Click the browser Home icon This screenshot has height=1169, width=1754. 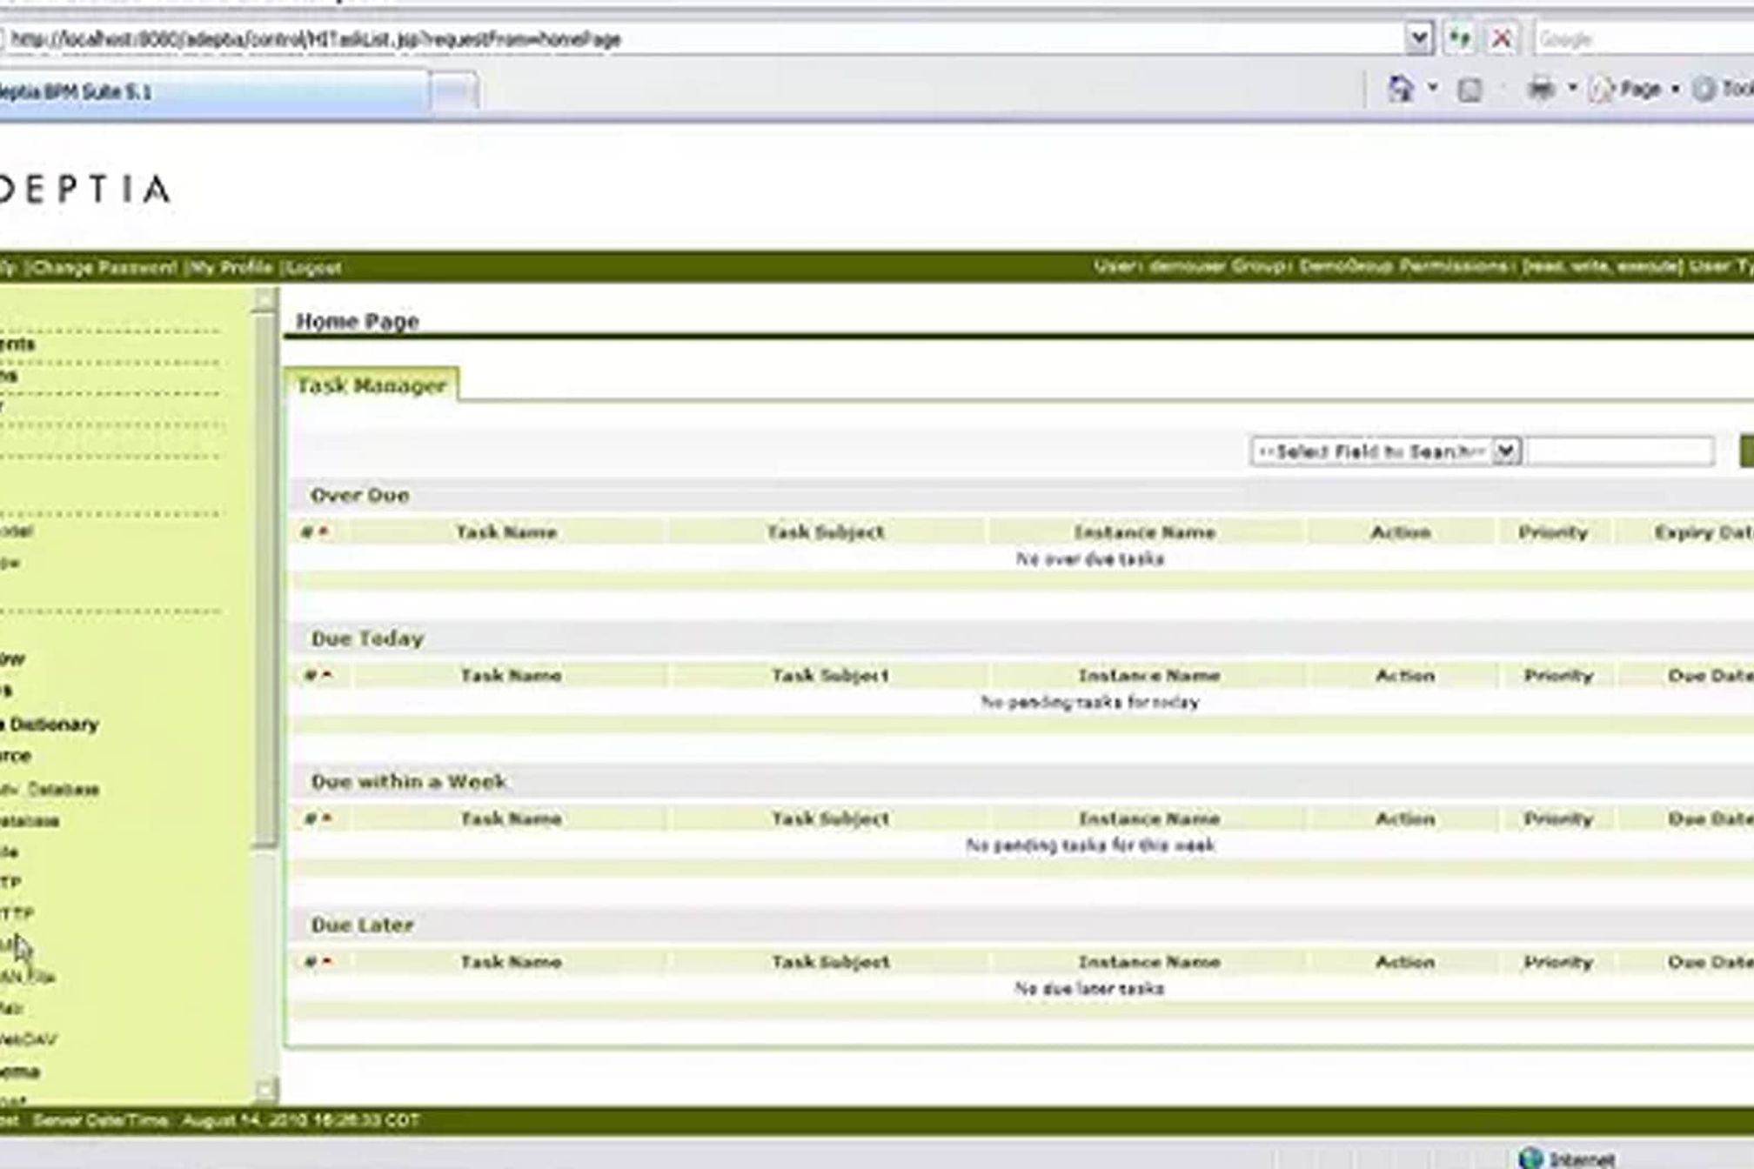point(1400,89)
